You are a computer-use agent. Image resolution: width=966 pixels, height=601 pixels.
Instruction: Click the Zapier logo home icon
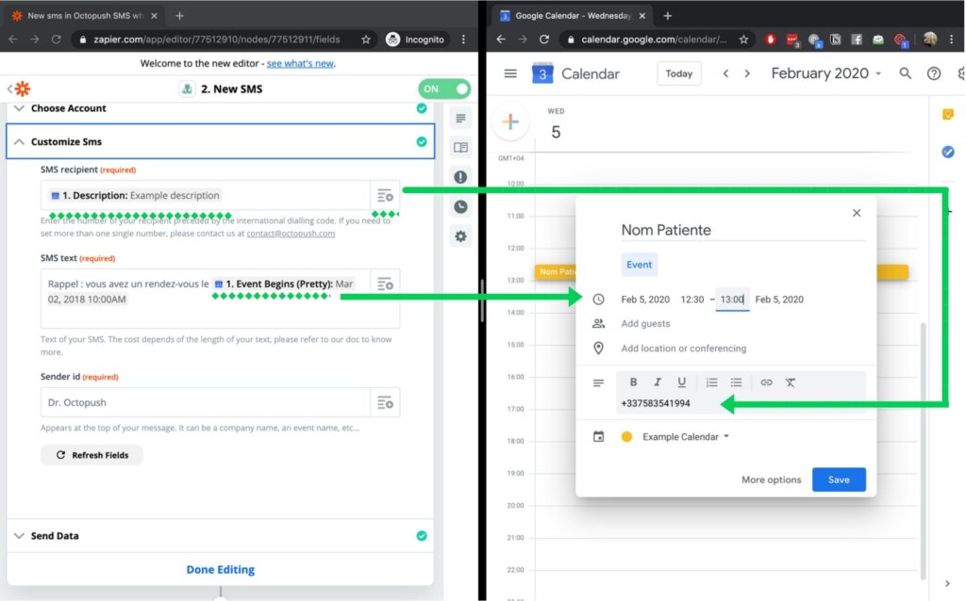coord(23,89)
